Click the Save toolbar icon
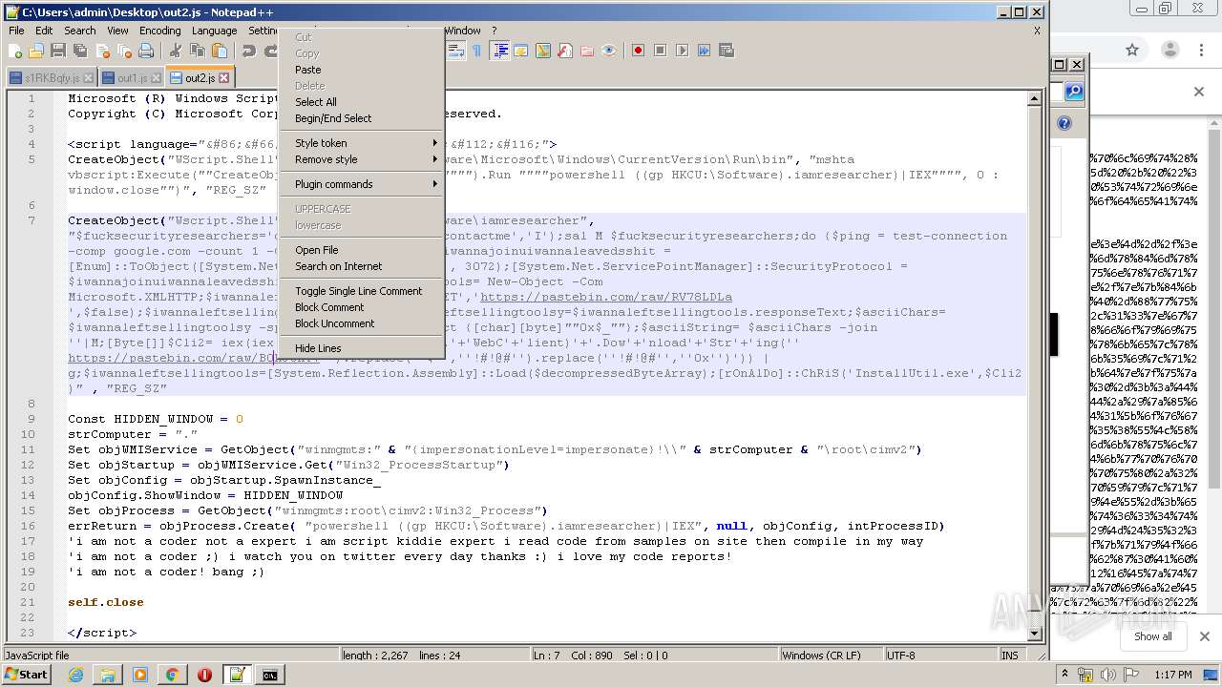Screen dimensions: 1222x687 (58, 51)
